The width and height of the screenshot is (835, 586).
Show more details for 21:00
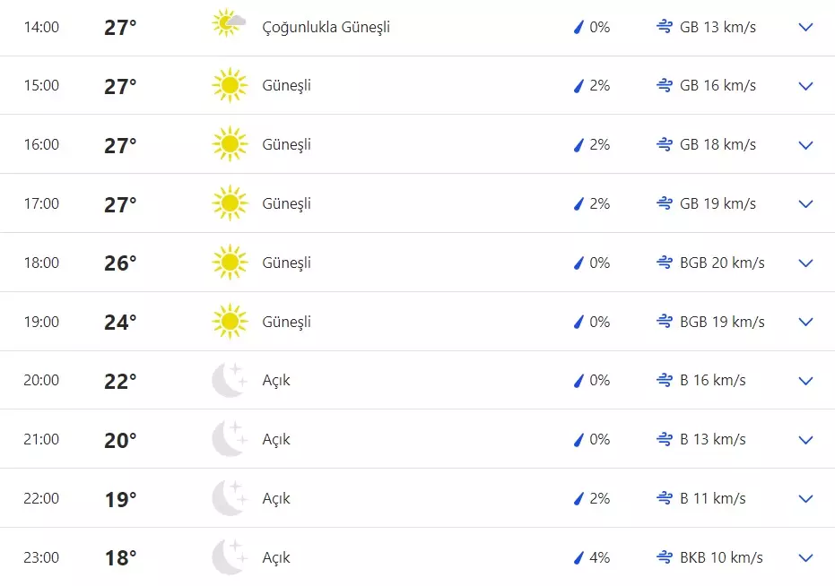805,439
